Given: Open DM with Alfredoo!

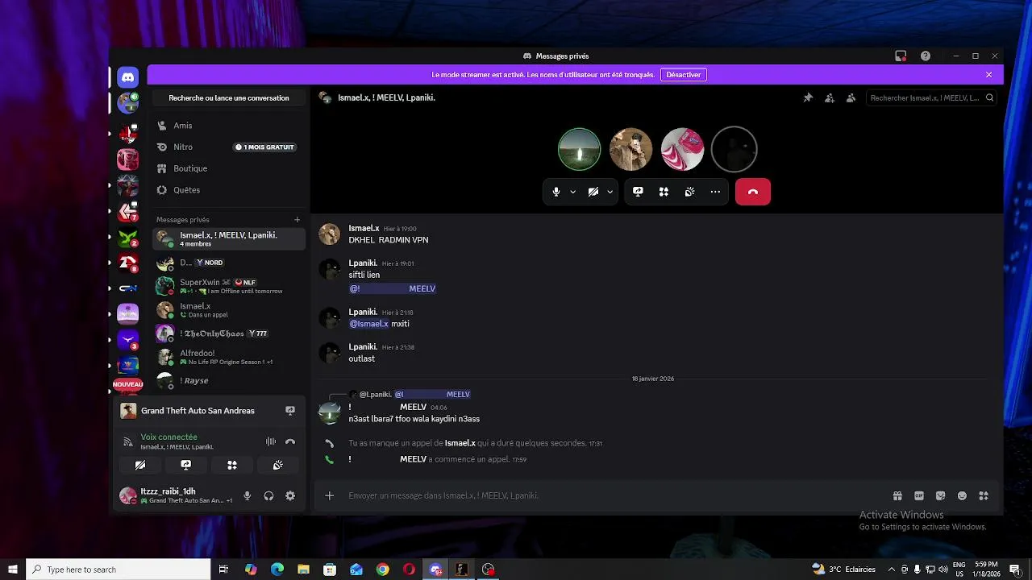Looking at the screenshot, I should coord(229,357).
